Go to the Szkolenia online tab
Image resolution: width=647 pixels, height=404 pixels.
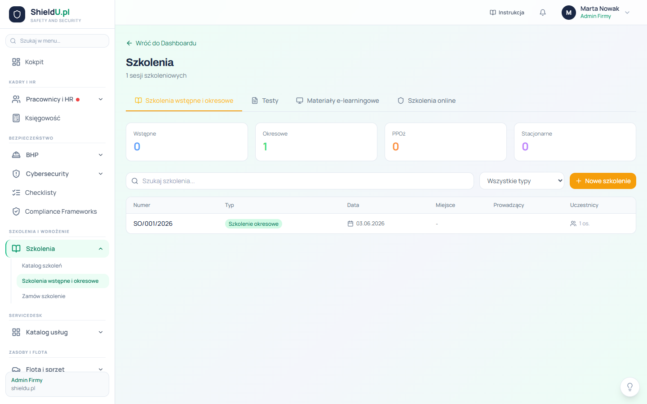[426, 101]
